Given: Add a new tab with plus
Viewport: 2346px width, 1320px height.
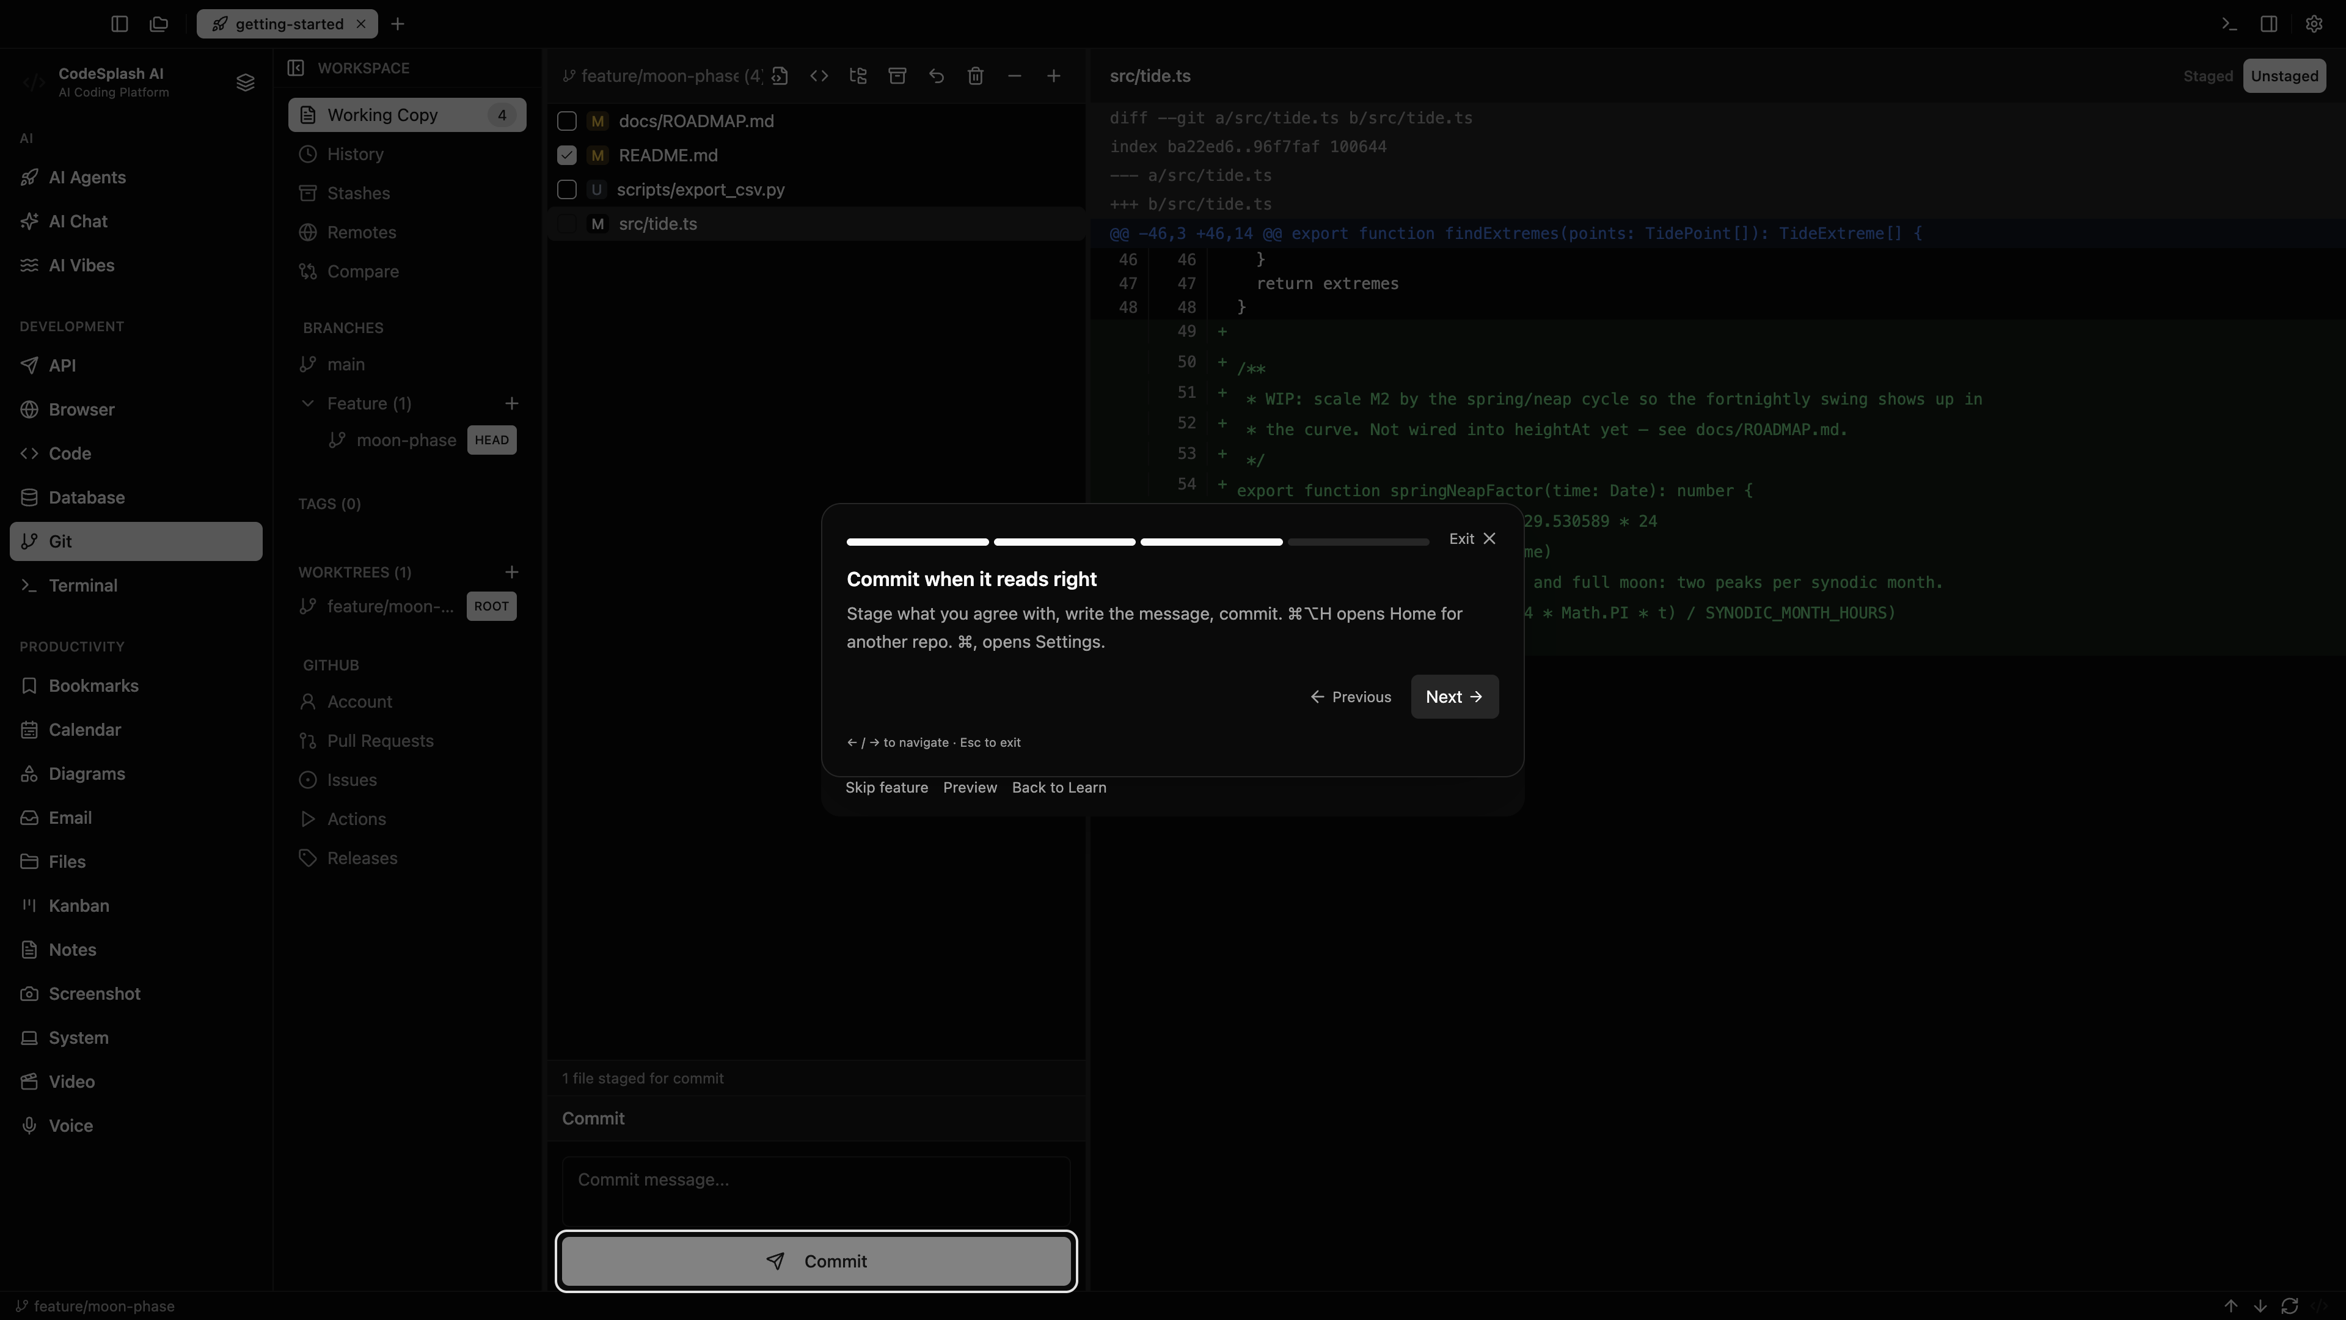Looking at the screenshot, I should (398, 24).
